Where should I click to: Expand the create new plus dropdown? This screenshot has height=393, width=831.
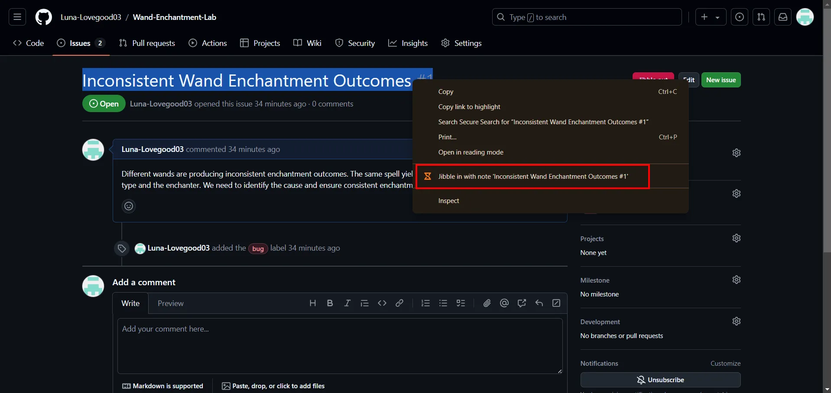[711, 17]
